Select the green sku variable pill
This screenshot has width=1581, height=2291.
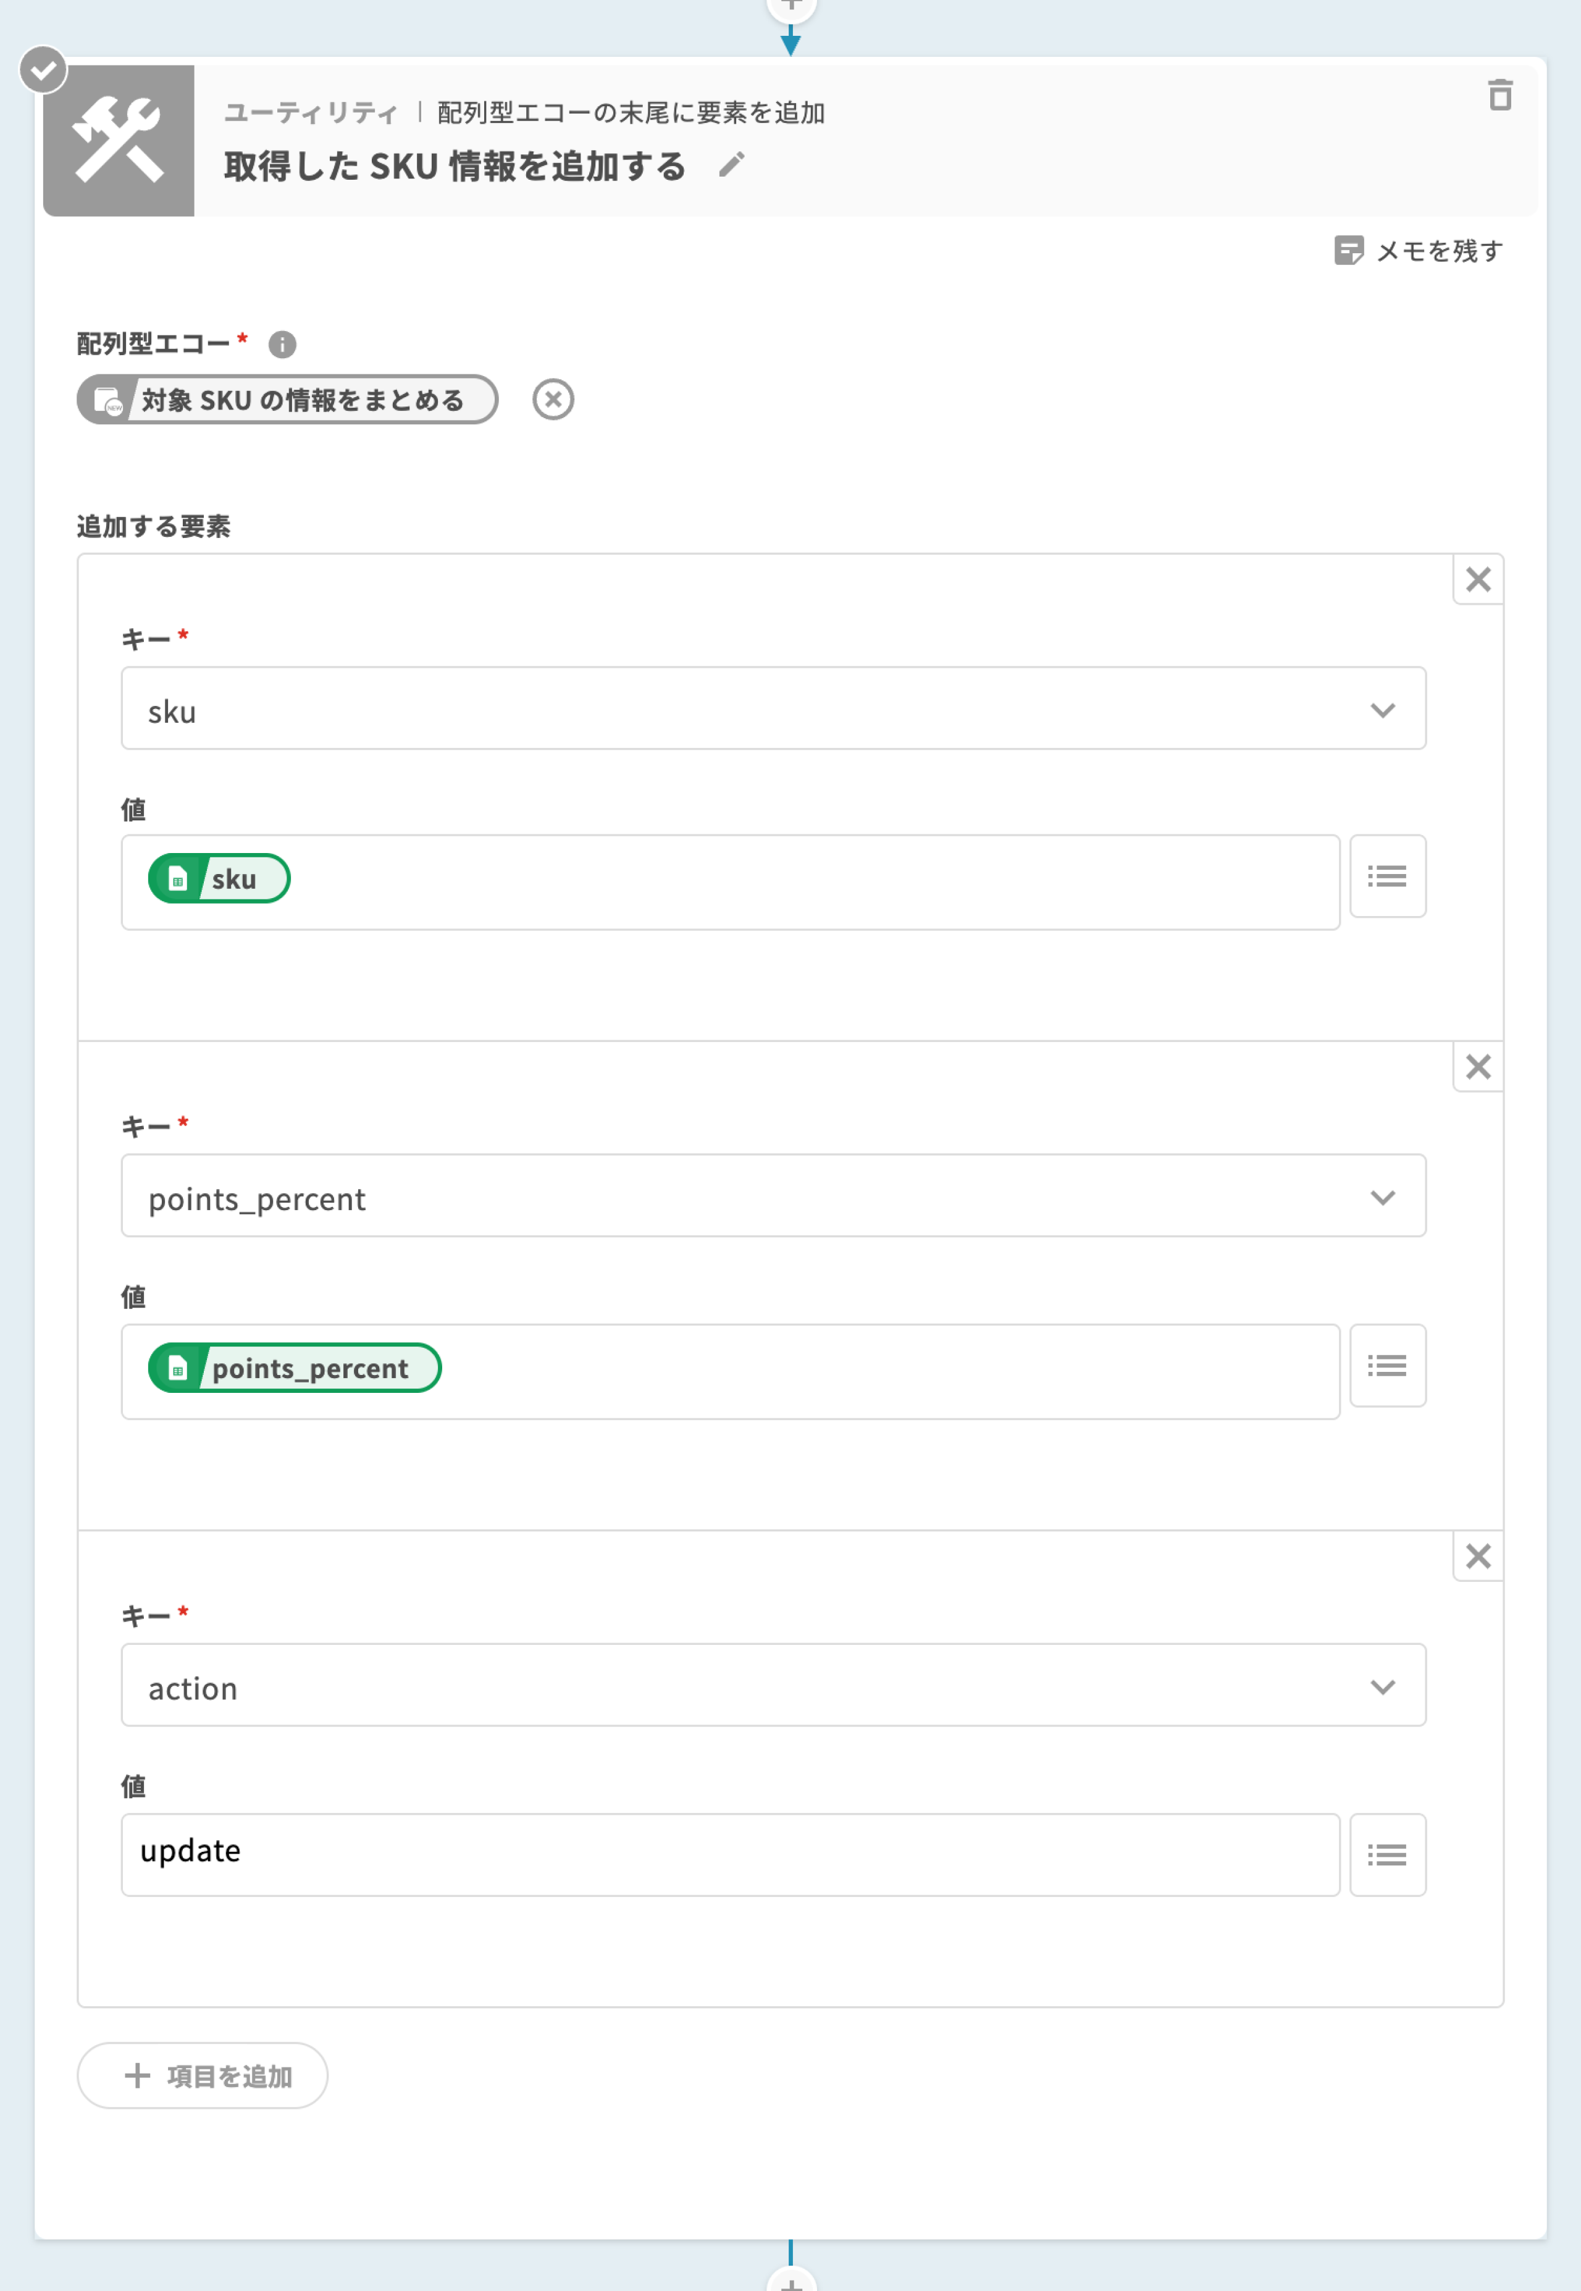(219, 878)
